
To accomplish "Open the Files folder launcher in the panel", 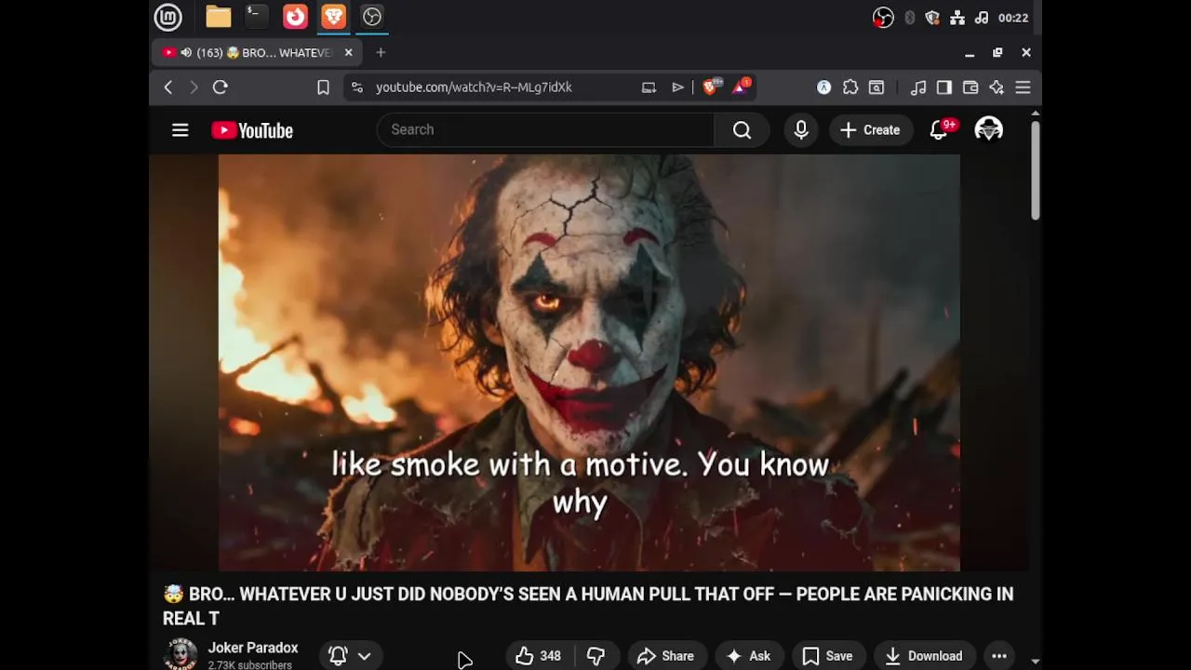I will click(x=219, y=17).
